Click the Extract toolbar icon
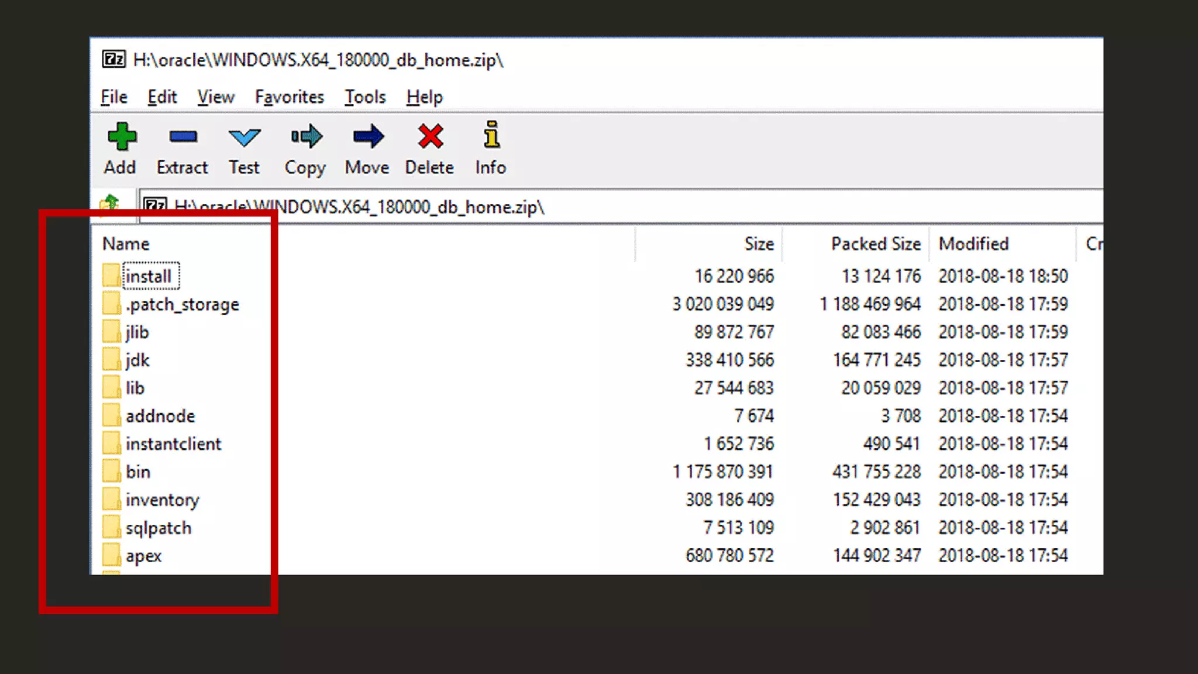 pyautogui.click(x=183, y=137)
